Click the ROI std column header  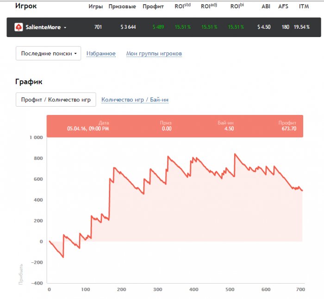pos(182,6)
